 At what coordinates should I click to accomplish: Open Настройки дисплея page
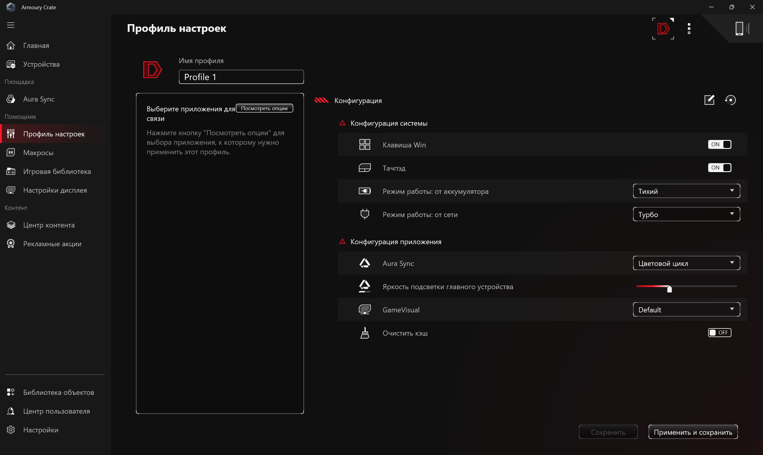tap(55, 190)
